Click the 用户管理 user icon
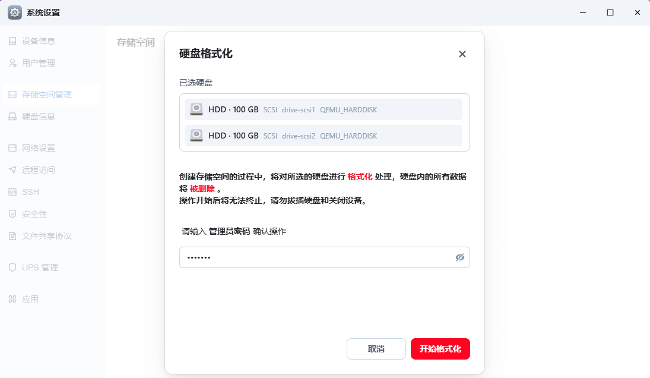The height and width of the screenshot is (378, 650). (12, 63)
